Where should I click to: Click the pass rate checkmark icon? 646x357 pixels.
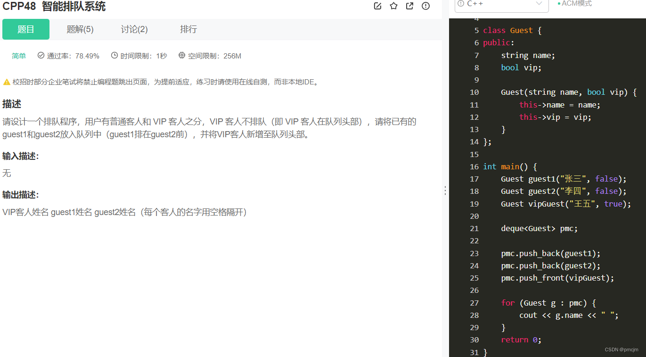click(41, 56)
